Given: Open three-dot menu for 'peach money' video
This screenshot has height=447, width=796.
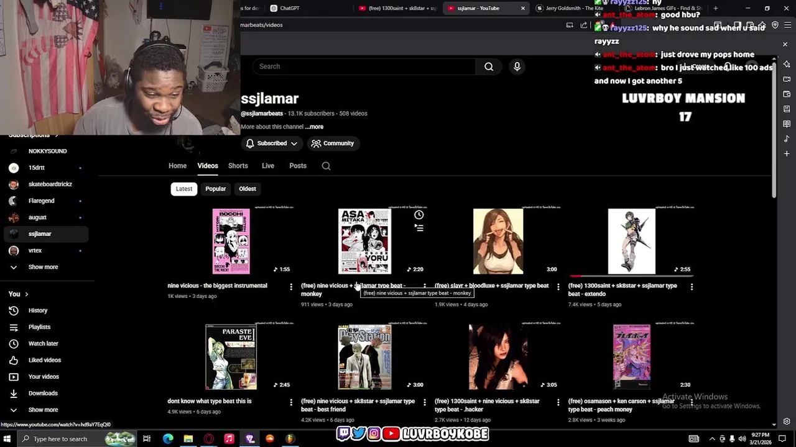Looking at the screenshot, I should [692, 402].
